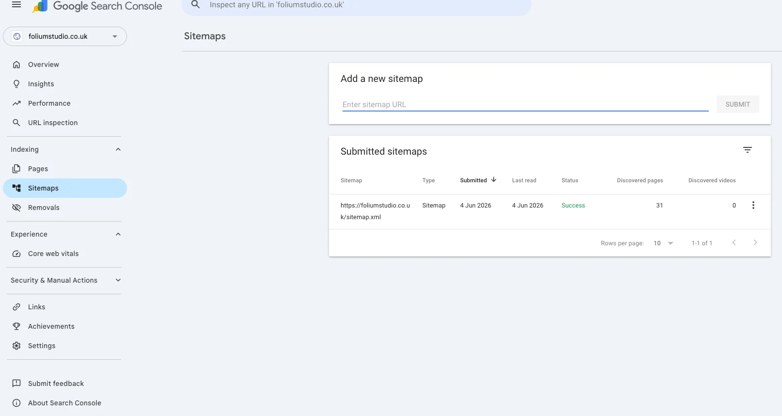This screenshot has height=416, width=782.
Task: Click the Type column header
Action: (428, 180)
